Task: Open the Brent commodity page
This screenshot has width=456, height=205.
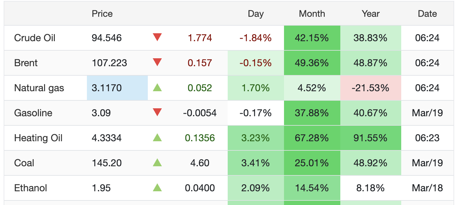Action: coord(26,63)
